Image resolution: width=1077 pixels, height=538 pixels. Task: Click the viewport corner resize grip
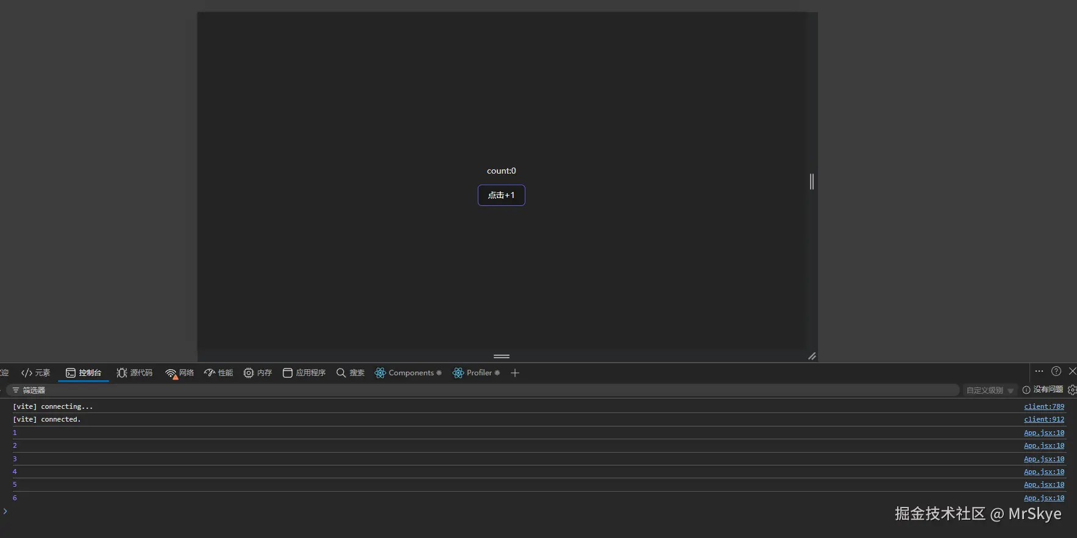812,356
